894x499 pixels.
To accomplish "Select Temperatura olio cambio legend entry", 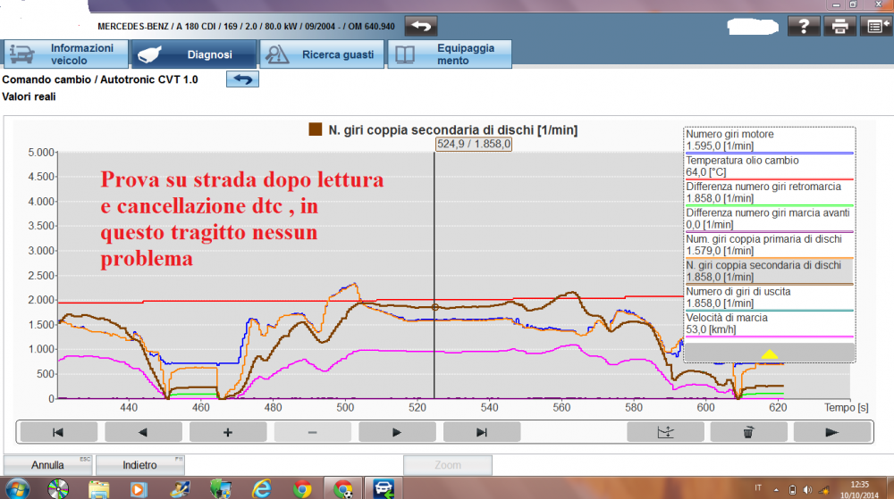I will (769, 167).
